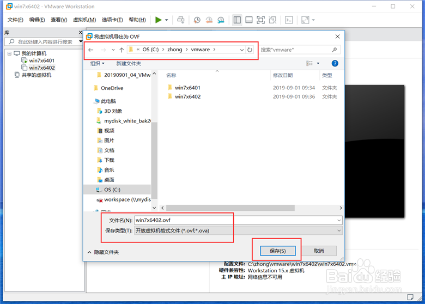
Task: Open the 虚拟机(M) menu
Action: pos(84,20)
